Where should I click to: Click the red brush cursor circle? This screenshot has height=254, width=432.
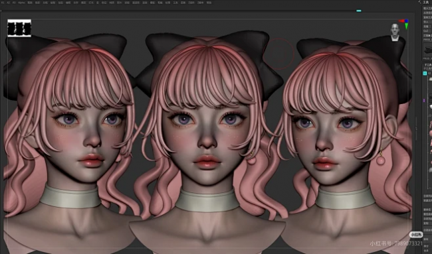click(x=279, y=54)
